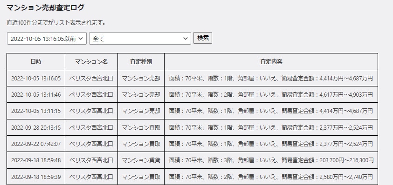Click ベリスタ西宮北口 in the 13:16:05 row
This screenshot has height=185, width=393.
91,78
